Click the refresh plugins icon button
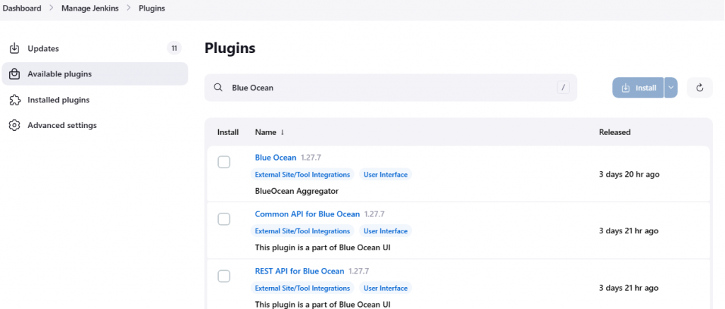The image size is (725, 309). coord(700,88)
